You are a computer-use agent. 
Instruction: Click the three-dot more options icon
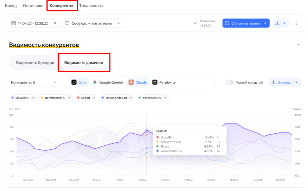click(297, 23)
